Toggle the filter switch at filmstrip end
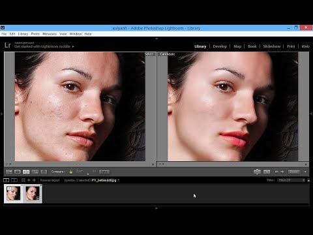 tap(308, 180)
